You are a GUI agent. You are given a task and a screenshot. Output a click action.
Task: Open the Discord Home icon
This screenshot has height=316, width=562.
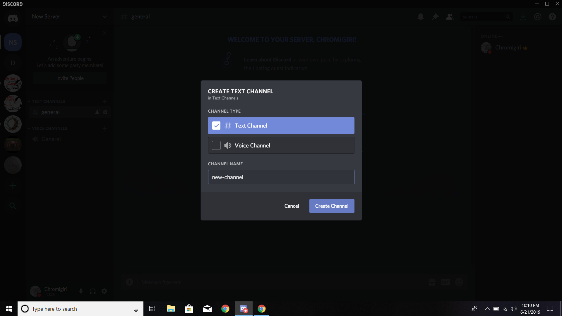(13, 18)
